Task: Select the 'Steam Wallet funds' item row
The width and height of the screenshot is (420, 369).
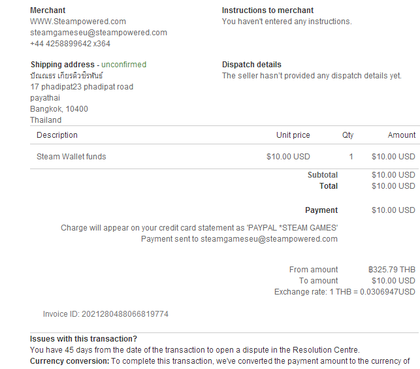Action: (71, 157)
